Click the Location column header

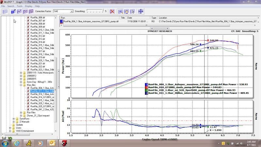coord(163,18)
